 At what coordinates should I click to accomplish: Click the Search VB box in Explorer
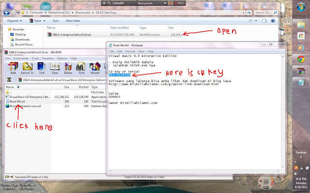tap(266, 13)
